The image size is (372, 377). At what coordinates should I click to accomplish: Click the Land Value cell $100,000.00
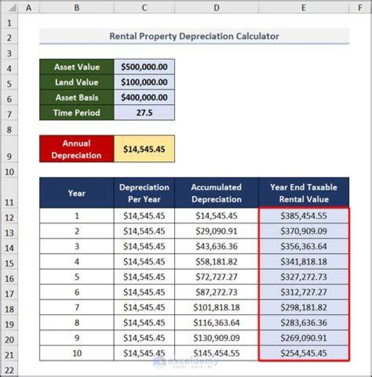(x=144, y=82)
